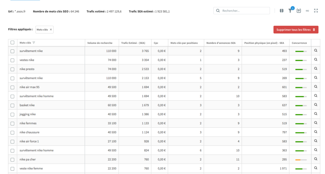
Task: Sort by Mots clés par positions column
Action: (x=184, y=43)
